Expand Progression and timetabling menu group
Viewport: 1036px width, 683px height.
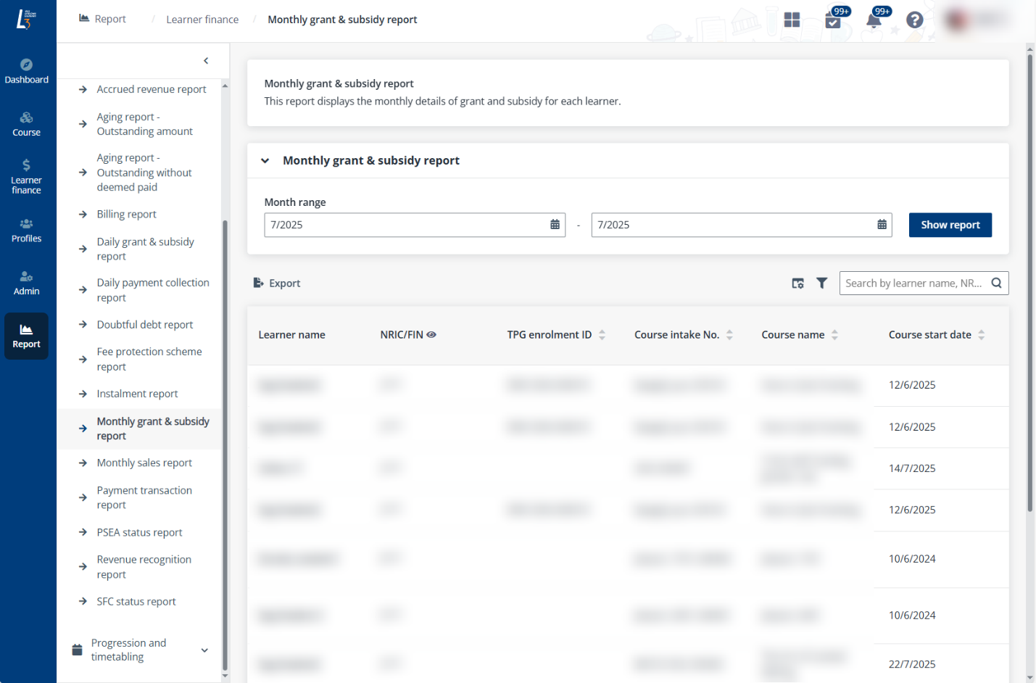tap(204, 650)
